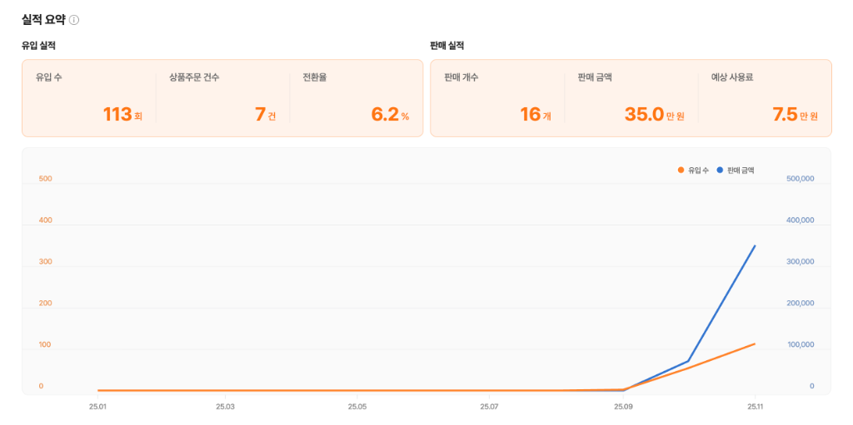Click the 유입 실적 section heading
Image resolution: width=853 pixels, height=425 pixels.
(x=38, y=46)
